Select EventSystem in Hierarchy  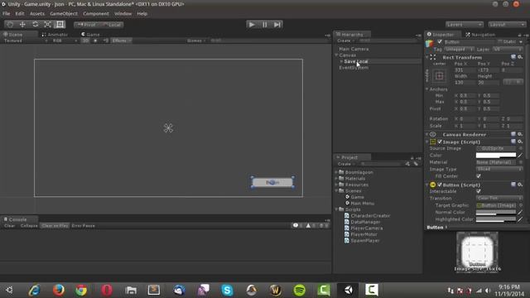coord(354,68)
